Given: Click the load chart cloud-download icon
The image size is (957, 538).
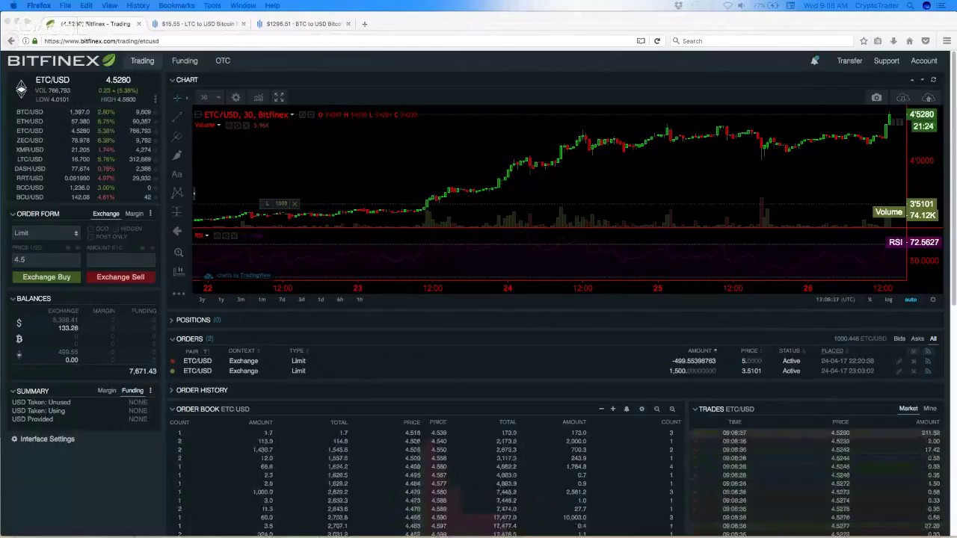Looking at the screenshot, I should coord(903,97).
